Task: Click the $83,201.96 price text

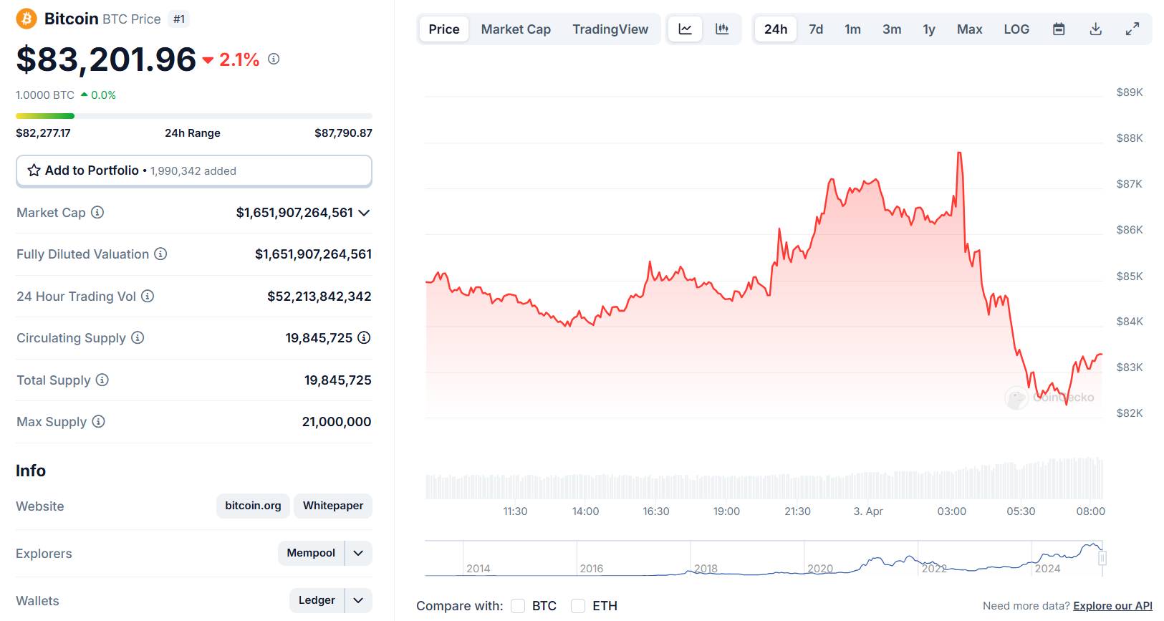Action: [106, 59]
